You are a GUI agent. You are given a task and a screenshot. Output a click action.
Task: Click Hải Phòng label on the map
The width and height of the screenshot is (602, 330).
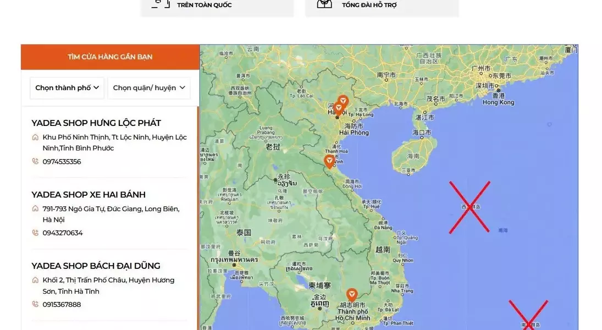click(354, 133)
